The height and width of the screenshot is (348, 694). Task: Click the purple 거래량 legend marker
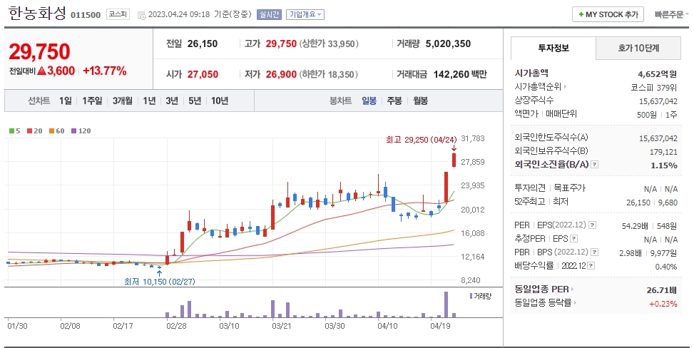coord(471,296)
